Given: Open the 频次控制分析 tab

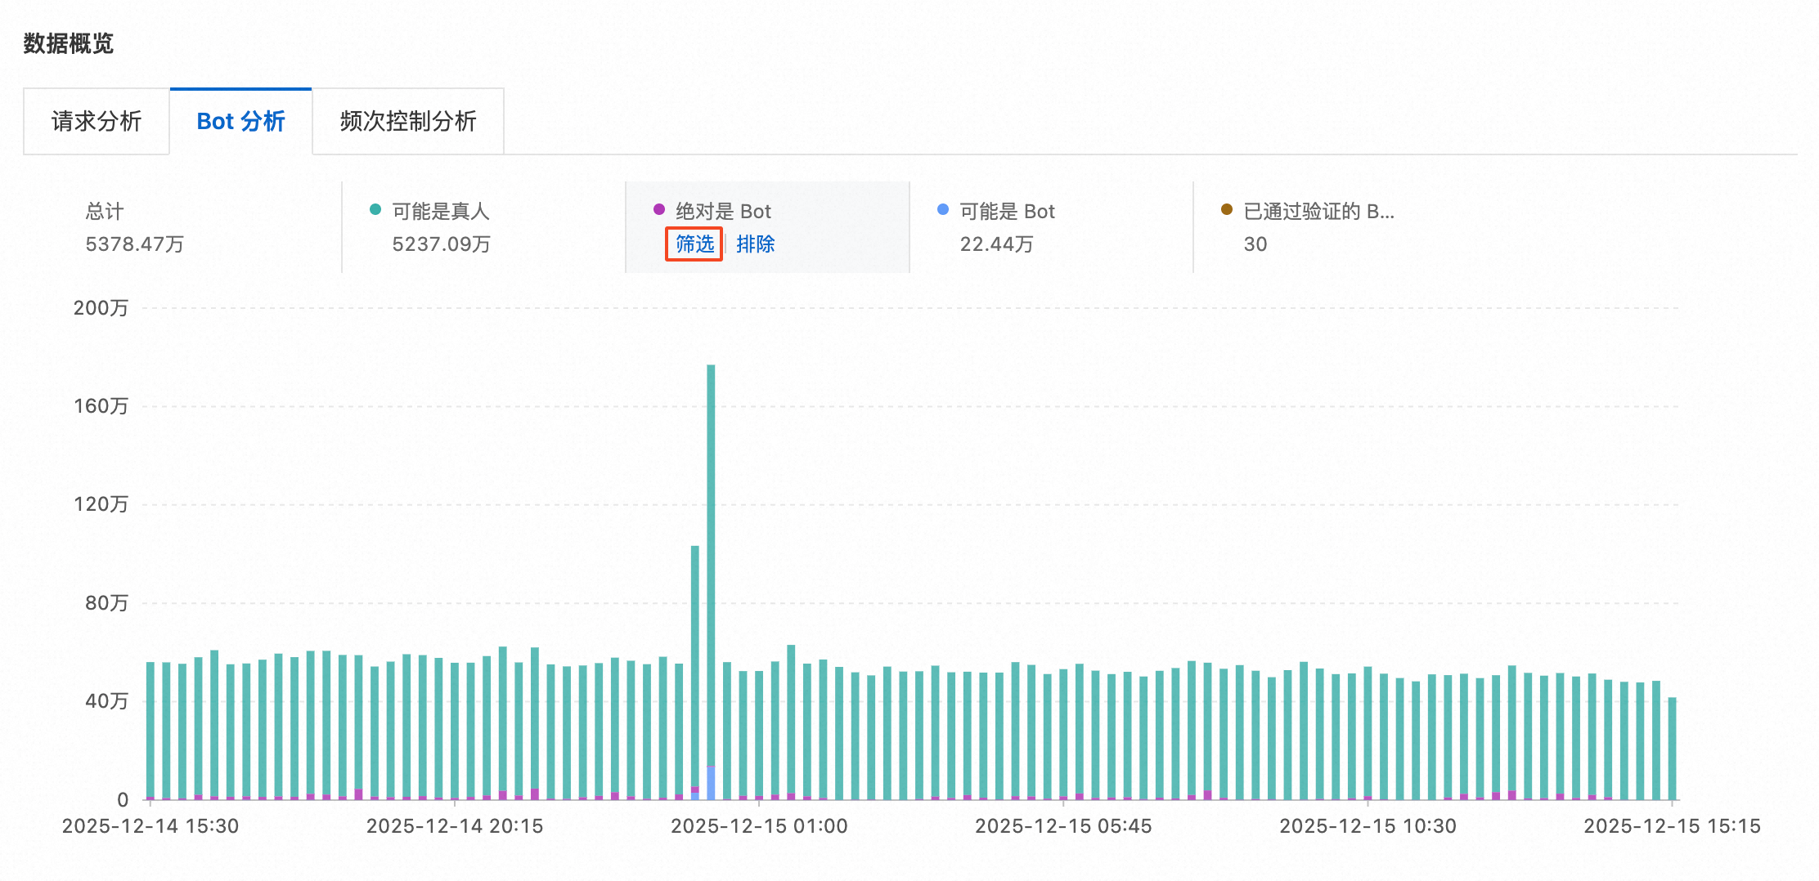Looking at the screenshot, I should [408, 121].
